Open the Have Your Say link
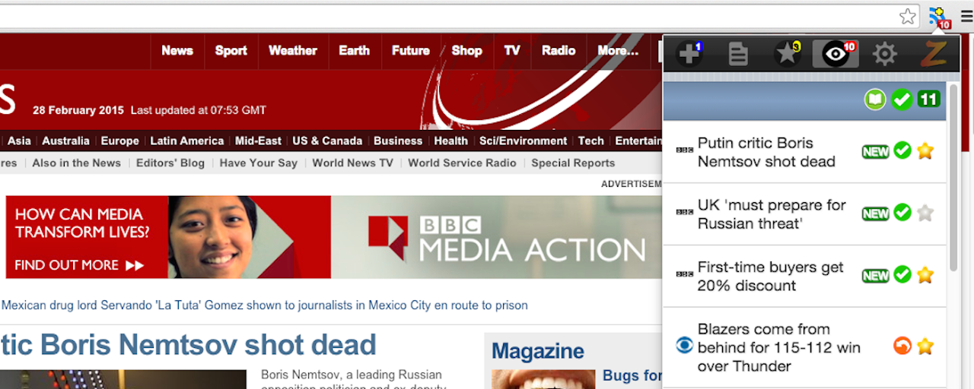This screenshot has width=974, height=389. coord(259,163)
